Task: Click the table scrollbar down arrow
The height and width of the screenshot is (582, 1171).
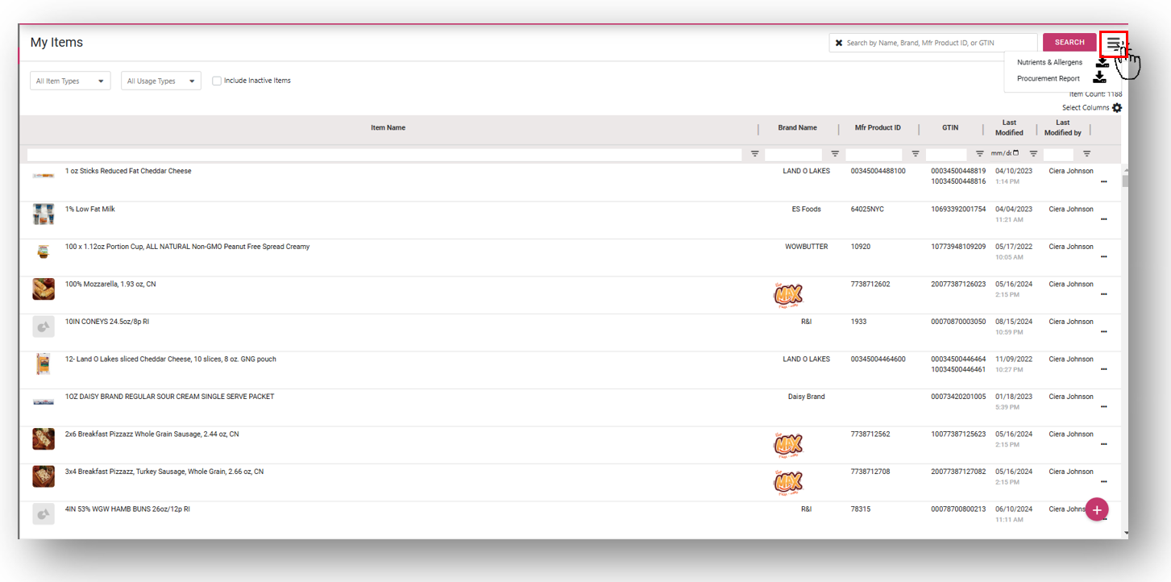Action: coord(1125,533)
